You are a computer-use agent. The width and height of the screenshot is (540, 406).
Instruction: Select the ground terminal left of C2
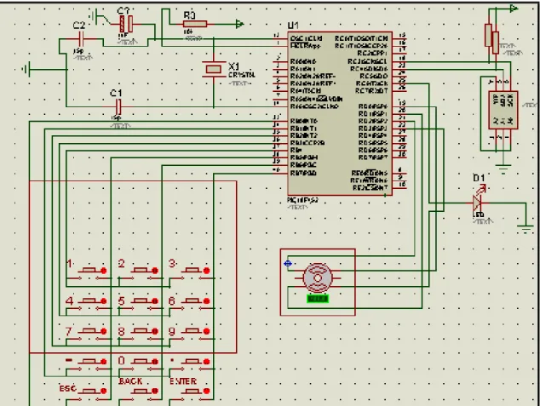click(x=26, y=70)
